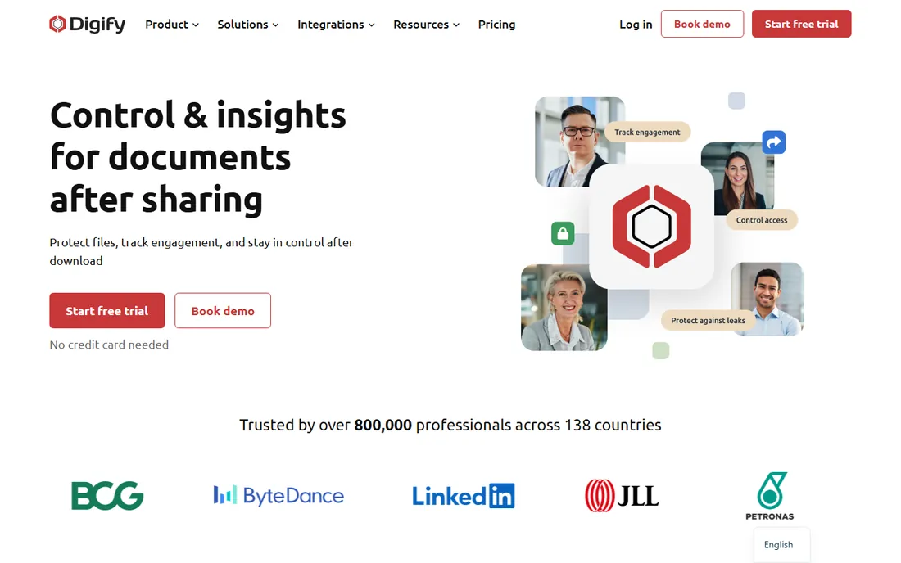Click the Control access label
Image resolution: width=901 pixels, height=563 pixels.
762,220
